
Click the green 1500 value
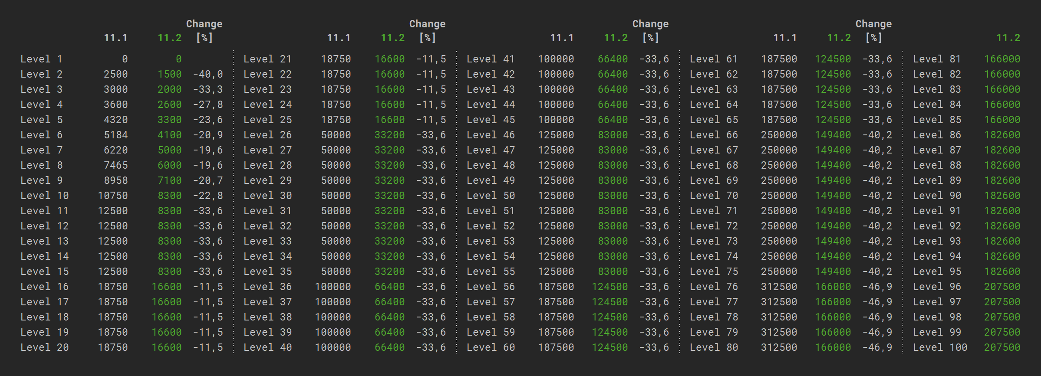[169, 74]
